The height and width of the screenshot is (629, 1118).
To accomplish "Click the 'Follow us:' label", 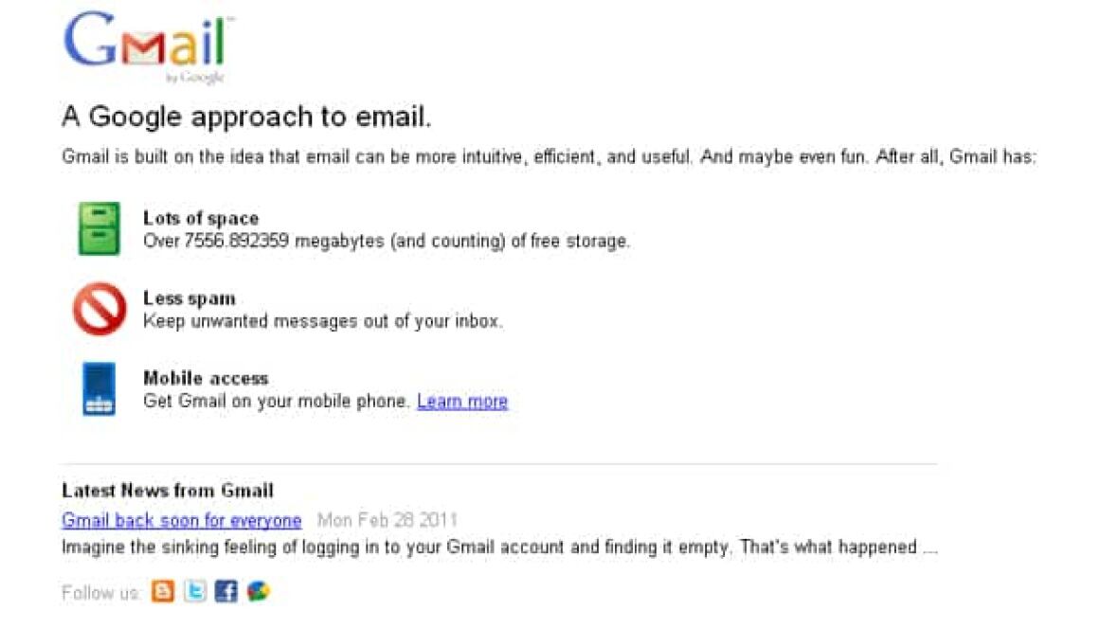I will point(101,593).
